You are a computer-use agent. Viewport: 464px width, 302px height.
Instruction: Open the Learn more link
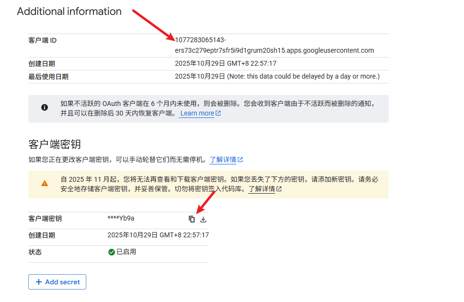point(197,114)
